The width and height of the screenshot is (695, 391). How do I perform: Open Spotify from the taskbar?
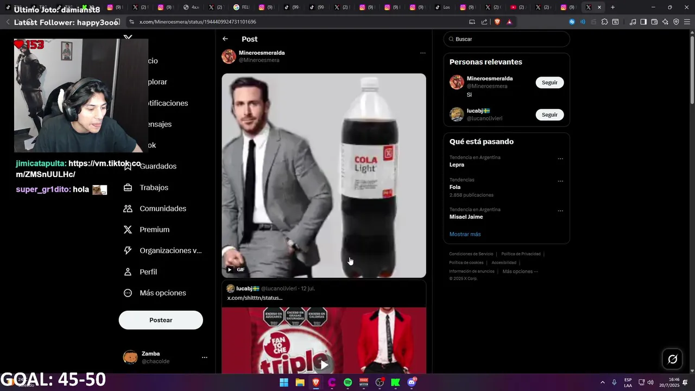(347, 383)
